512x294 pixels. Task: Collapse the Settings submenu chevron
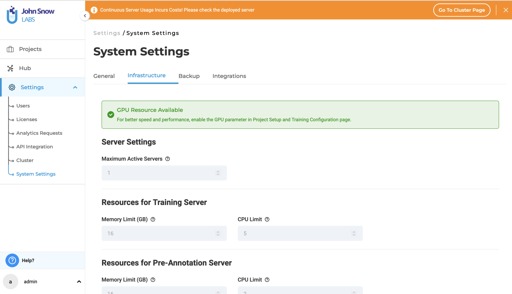click(75, 87)
